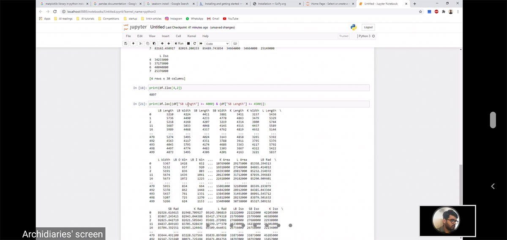Open the cell type dropdown showing Code
The image size is (507, 240).
(217, 44)
